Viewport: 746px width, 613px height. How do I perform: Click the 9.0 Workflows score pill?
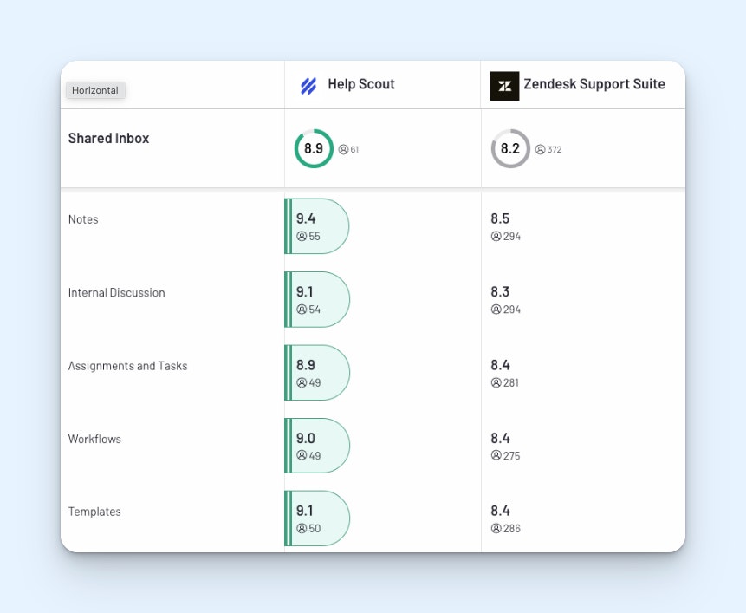pyautogui.click(x=317, y=446)
